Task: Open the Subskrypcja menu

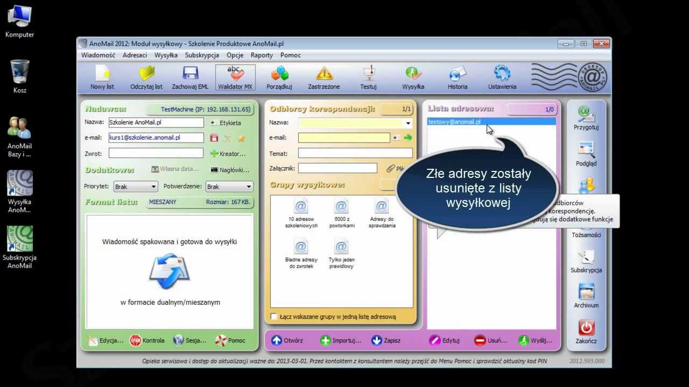Action: pyautogui.click(x=202, y=55)
